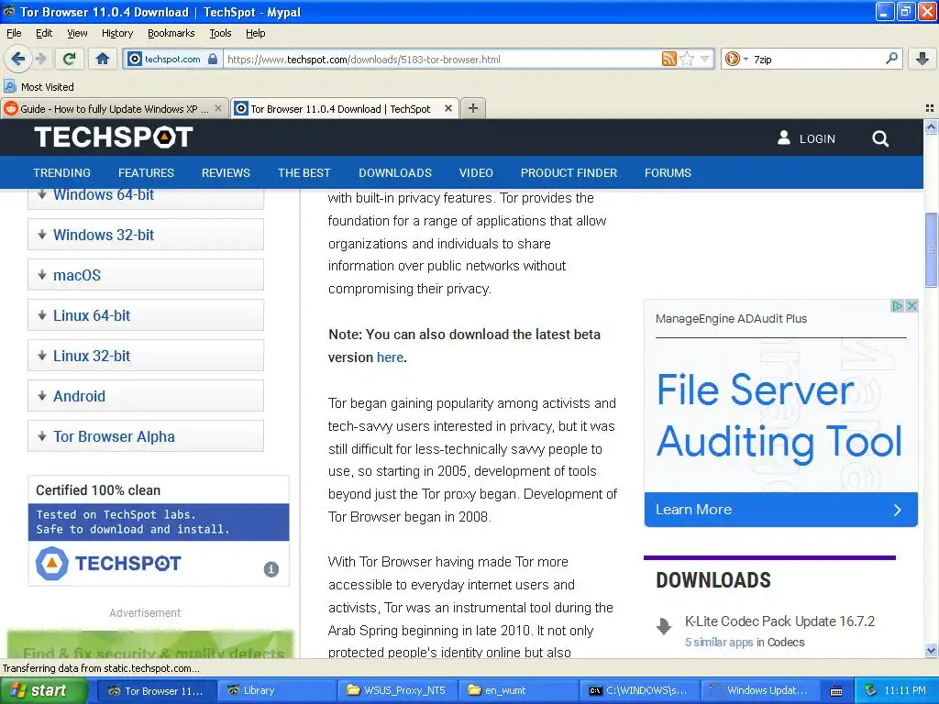Go back with the browser back arrow
The image size is (939, 704).
[x=18, y=59]
